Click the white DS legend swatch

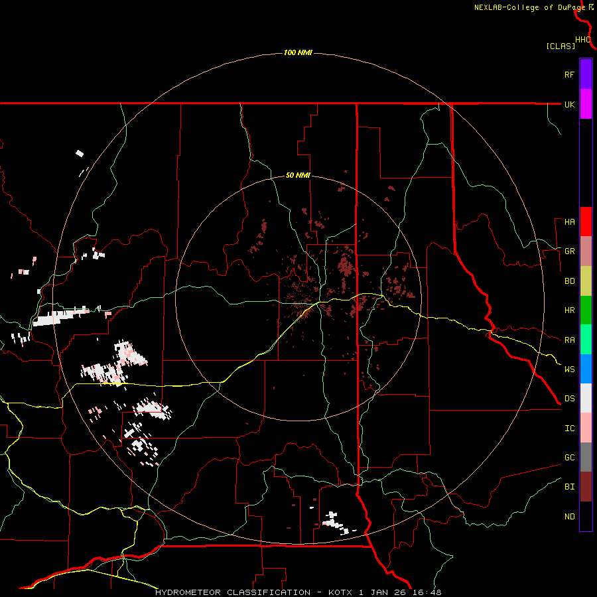point(586,398)
